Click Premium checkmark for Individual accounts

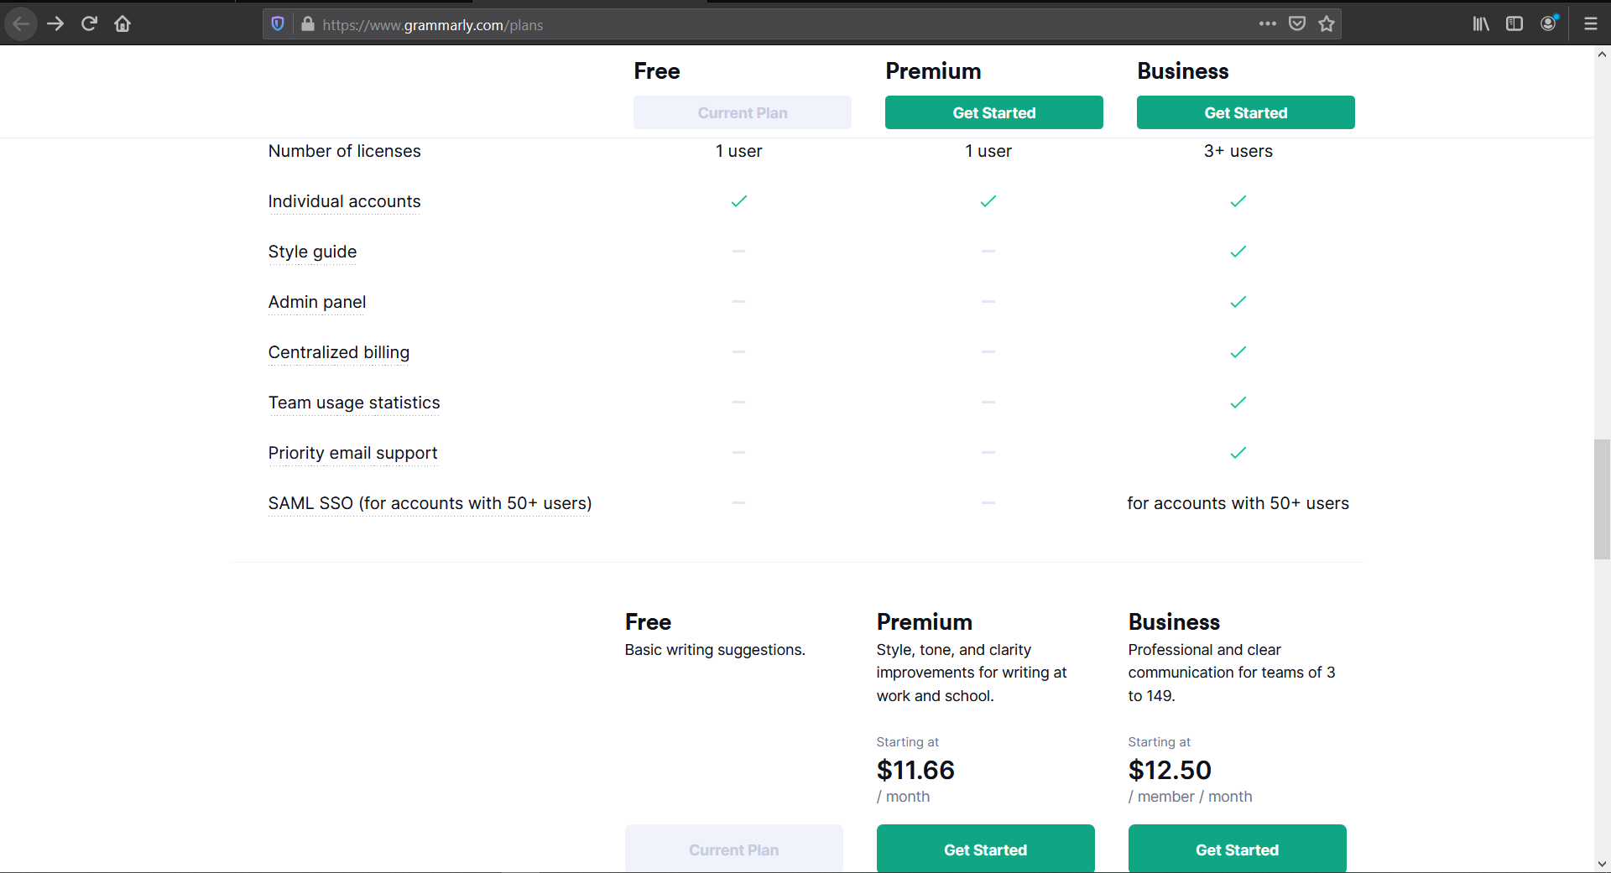tap(988, 201)
